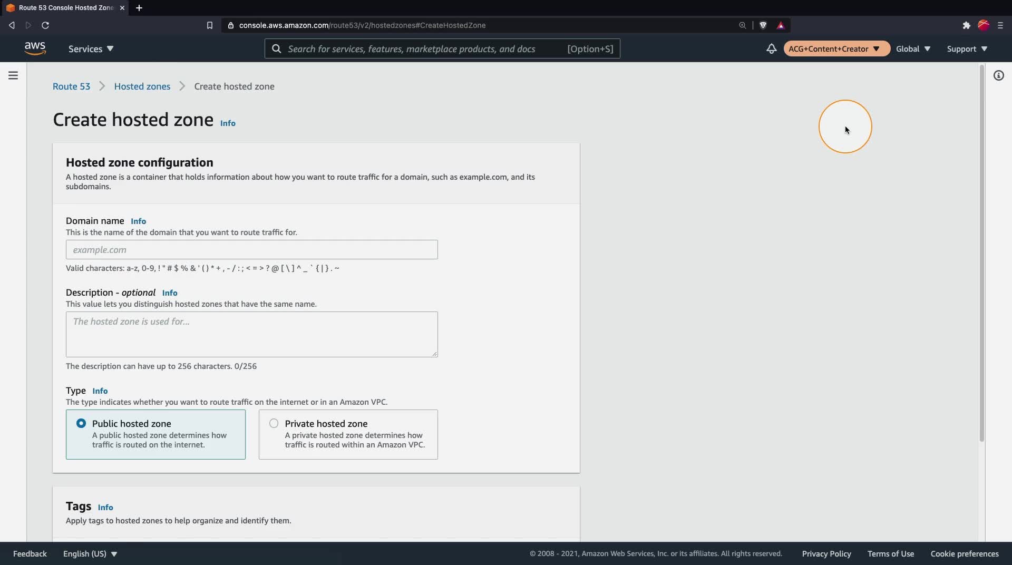Viewport: 1012px width, 565px height.
Task: Open Info link beside Type
Action: 100,391
